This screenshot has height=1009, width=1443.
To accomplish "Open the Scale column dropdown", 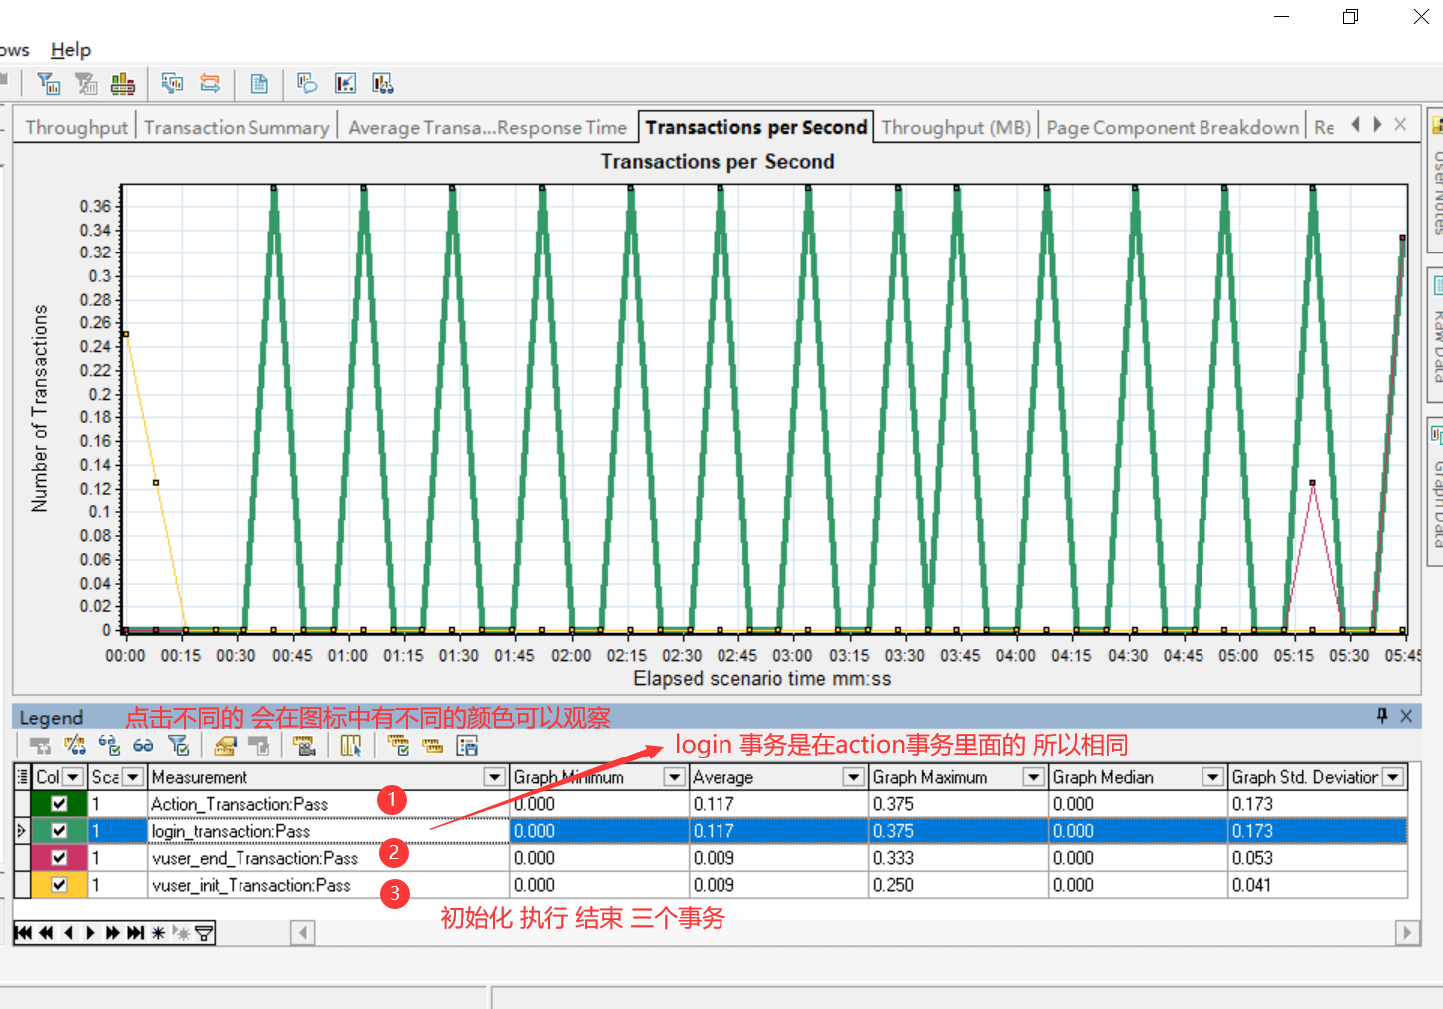I will click(132, 777).
